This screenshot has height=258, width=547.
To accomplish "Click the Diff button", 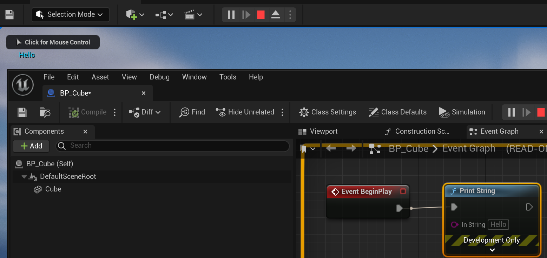I will [141, 112].
